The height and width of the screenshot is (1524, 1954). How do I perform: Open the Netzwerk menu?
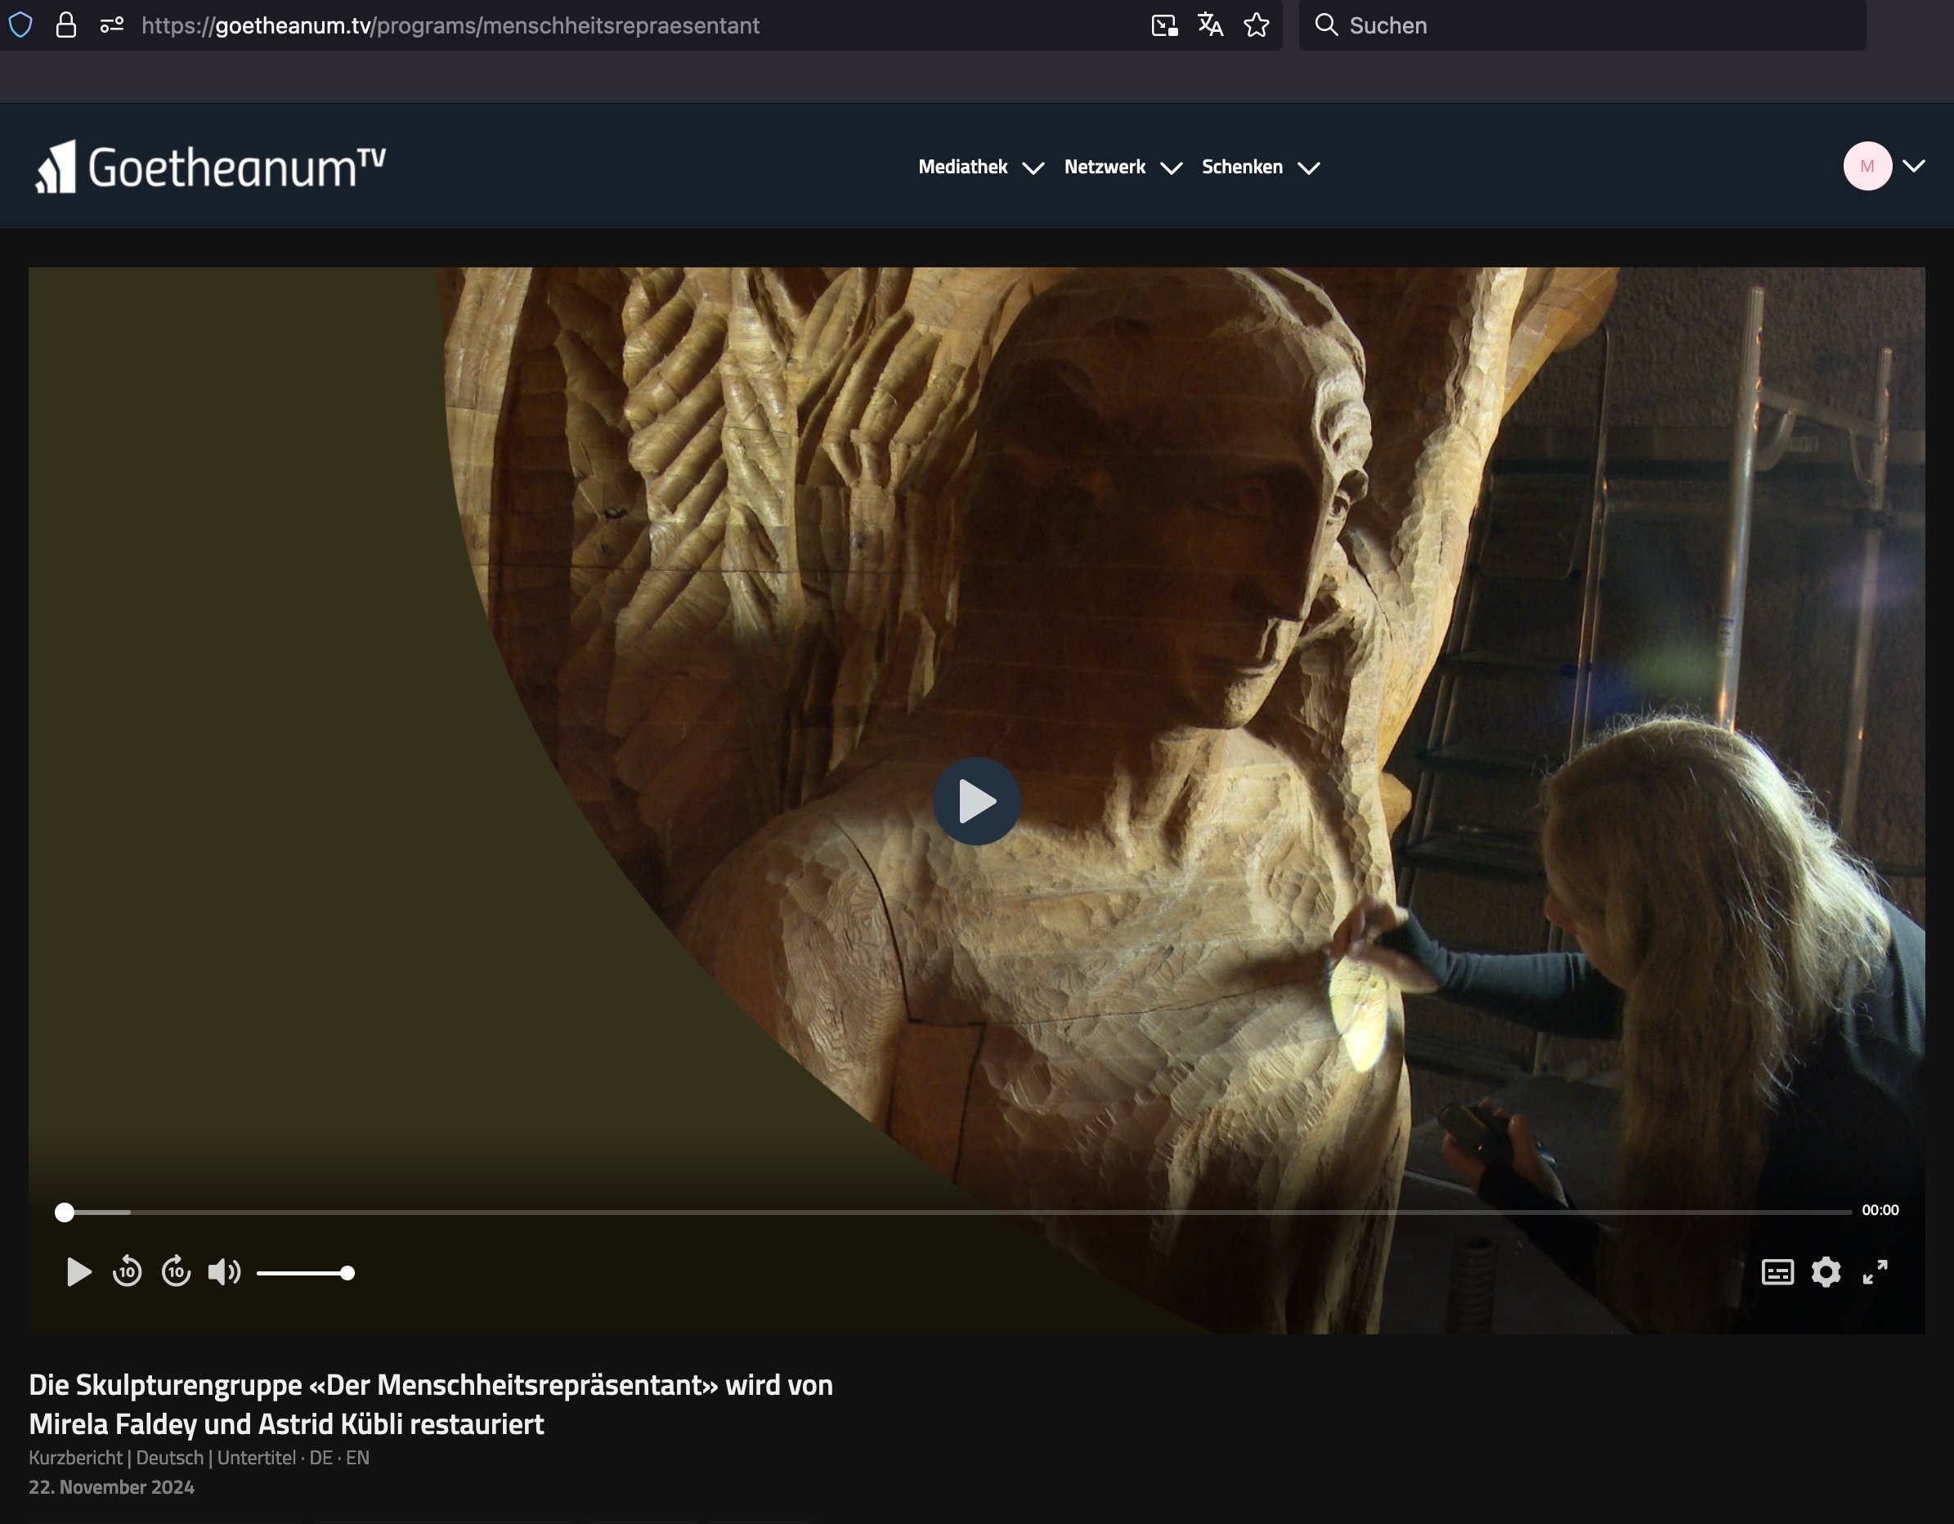point(1104,168)
